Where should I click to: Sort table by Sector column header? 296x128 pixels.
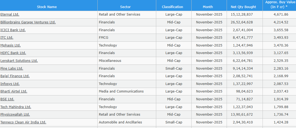(x=125, y=7)
